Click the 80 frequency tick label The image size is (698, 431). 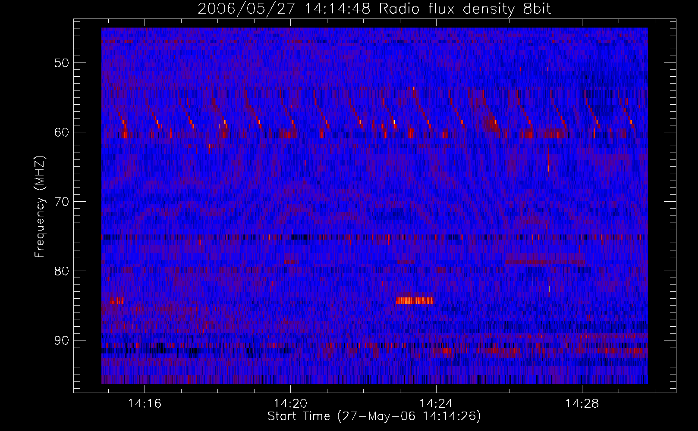(61, 271)
